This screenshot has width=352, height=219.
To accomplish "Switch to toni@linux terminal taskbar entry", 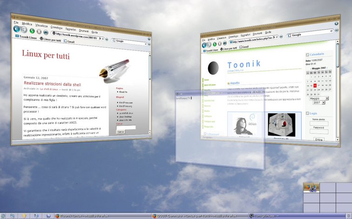I will [x=298, y=216].
